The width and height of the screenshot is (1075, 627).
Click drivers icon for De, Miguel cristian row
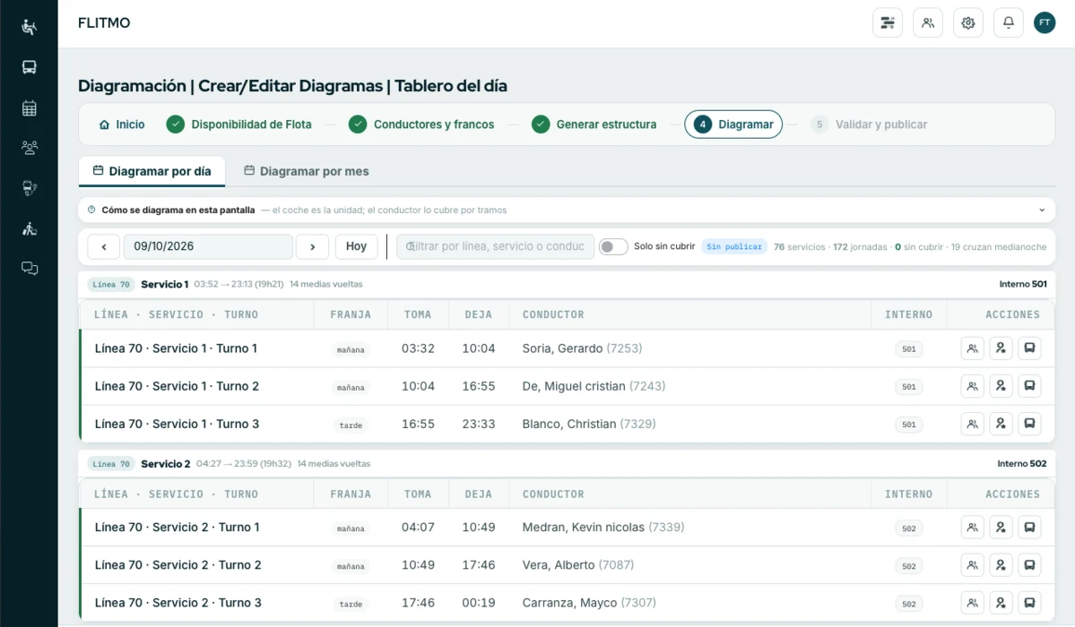[972, 386]
